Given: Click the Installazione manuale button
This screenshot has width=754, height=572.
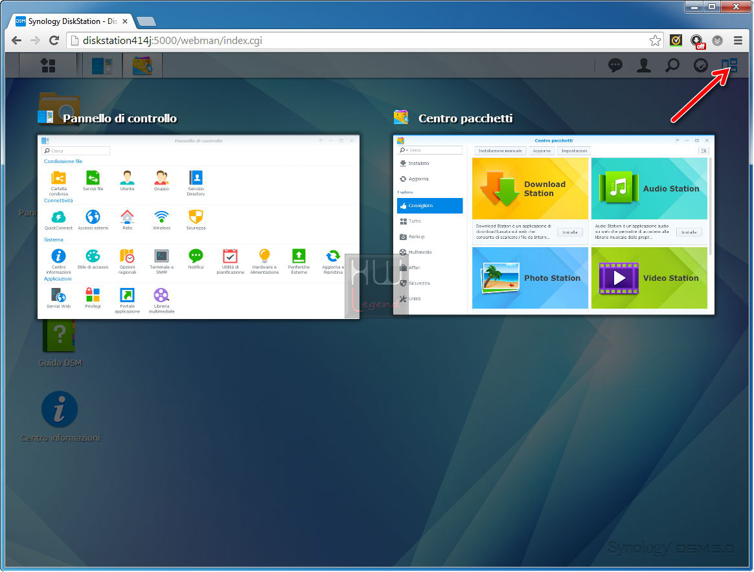Looking at the screenshot, I should click(500, 151).
